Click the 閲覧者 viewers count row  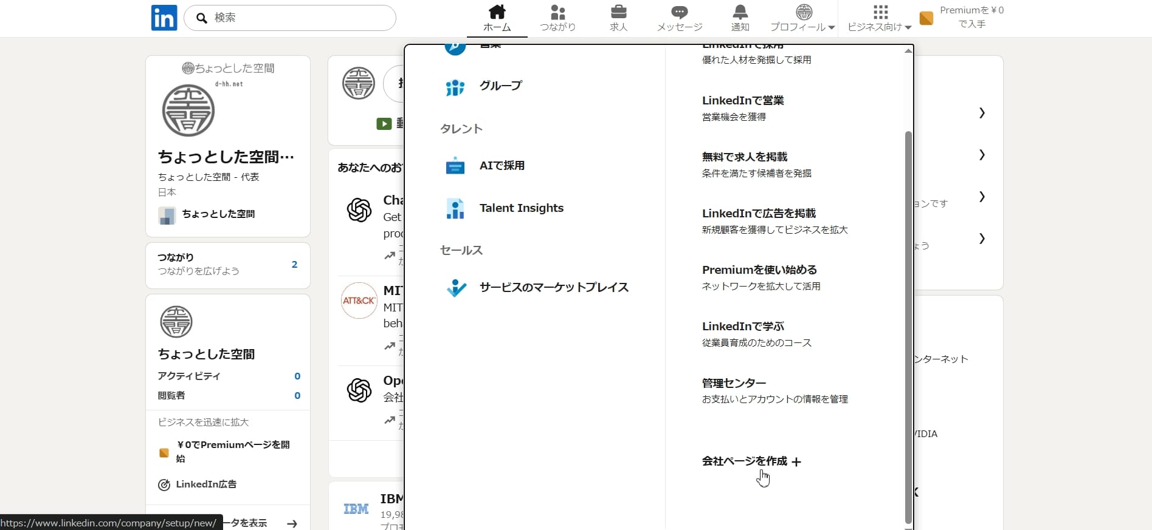pyautogui.click(x=228, y=395)
